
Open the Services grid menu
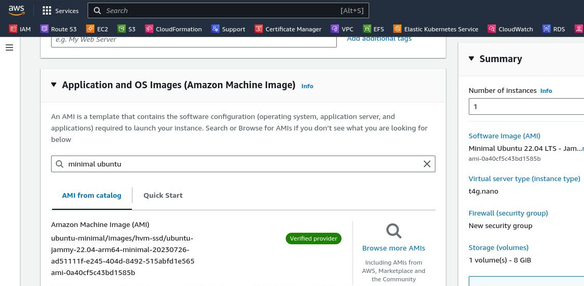(x=46, y=11)
